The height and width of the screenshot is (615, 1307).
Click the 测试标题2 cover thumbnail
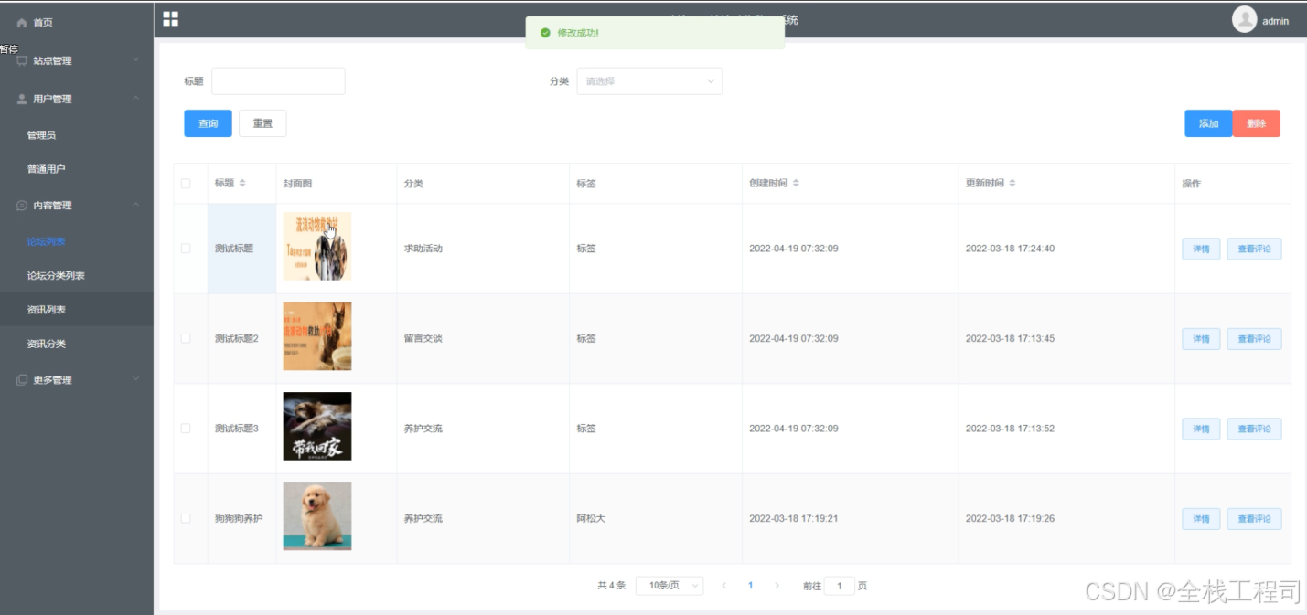[x=317, y=336]
